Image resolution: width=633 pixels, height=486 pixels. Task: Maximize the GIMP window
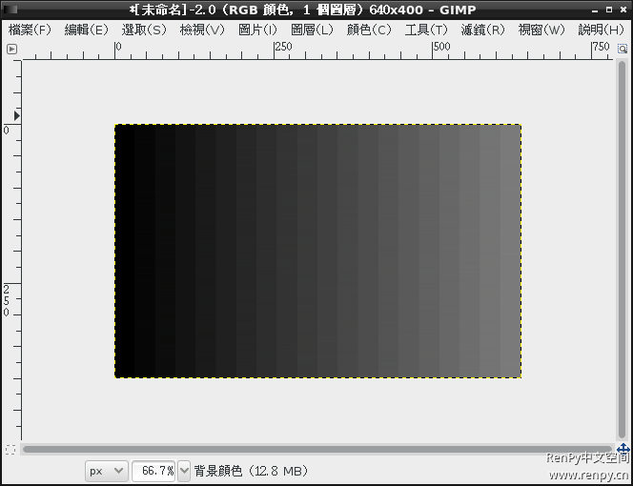pos(609,10)
